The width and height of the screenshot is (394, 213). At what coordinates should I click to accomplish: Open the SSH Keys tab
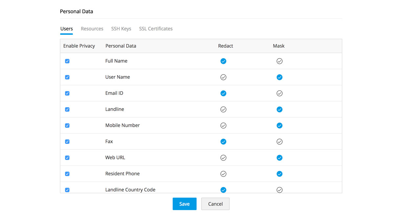[x=121, y=29]
